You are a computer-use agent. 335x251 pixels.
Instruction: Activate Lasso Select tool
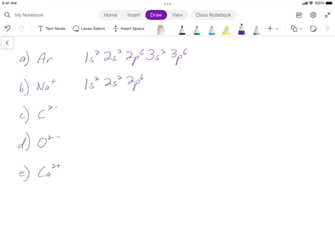(x=89, y=29)
